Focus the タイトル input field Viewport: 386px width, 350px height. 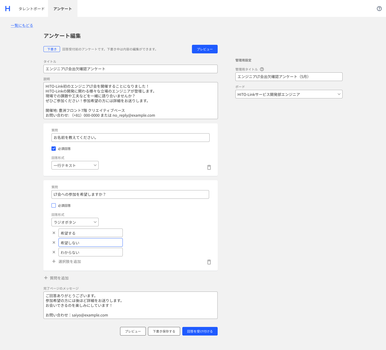(131, 69)
